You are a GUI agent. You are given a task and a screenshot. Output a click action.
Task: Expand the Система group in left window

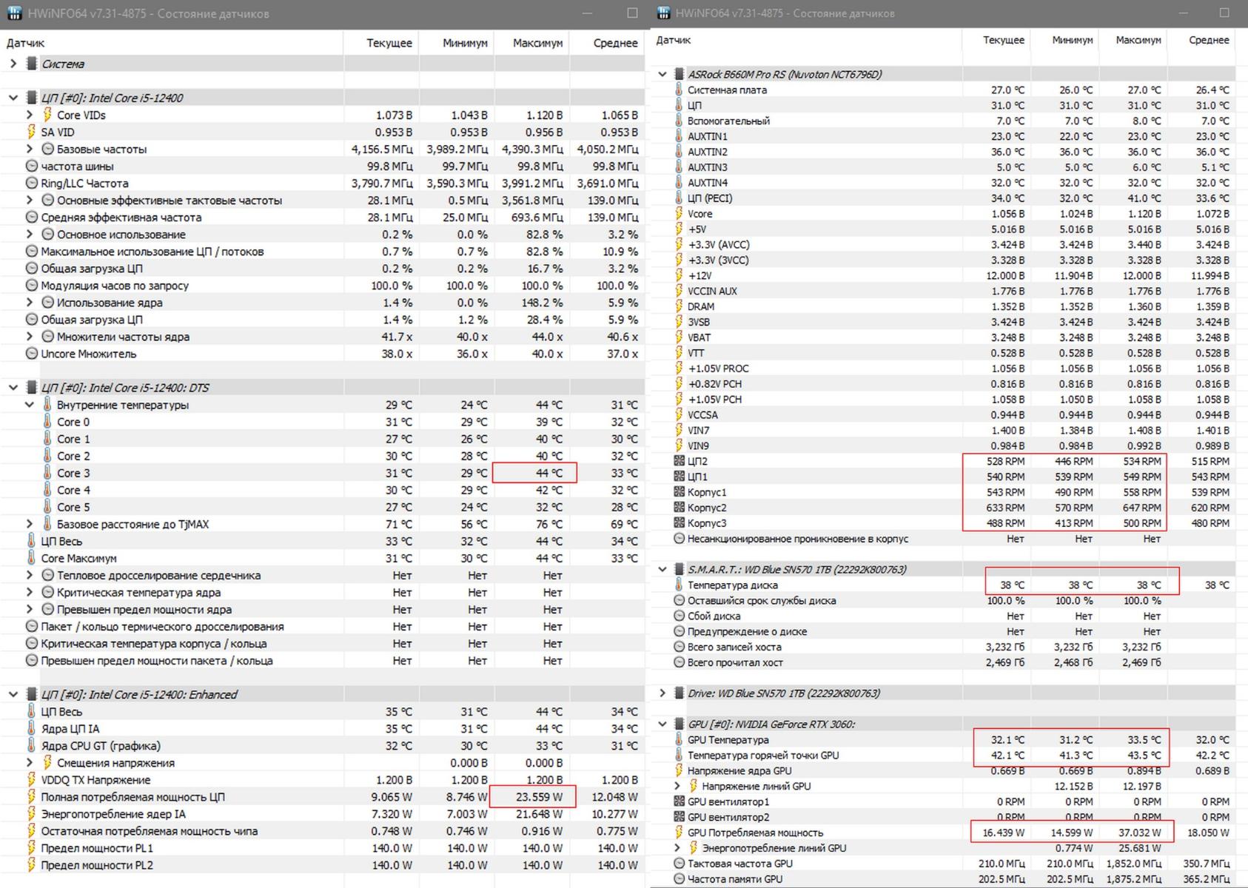tap(13, 64)
